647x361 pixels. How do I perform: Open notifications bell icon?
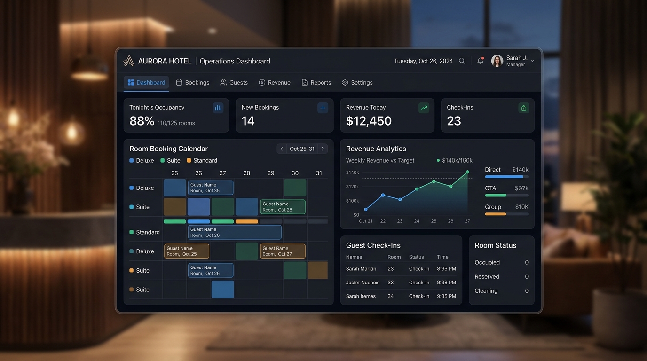point(480,61)
